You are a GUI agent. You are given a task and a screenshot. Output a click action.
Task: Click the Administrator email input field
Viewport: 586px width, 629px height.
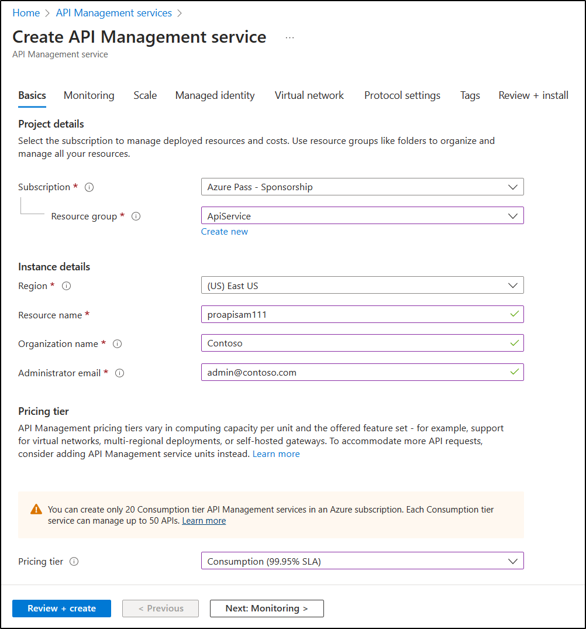363,372
